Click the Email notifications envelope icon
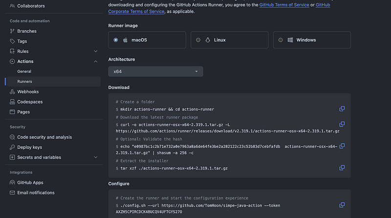 tap(12, 193)
